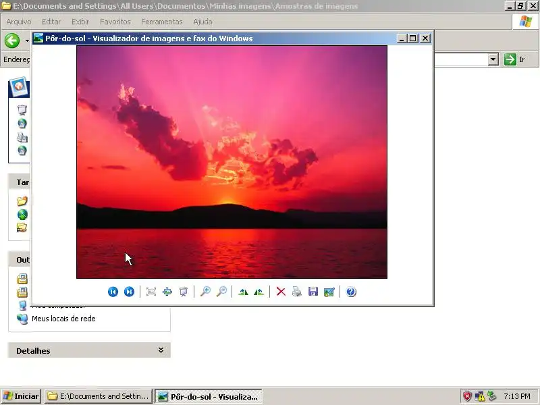Click the 7:13 PM clock

(516, 396)
